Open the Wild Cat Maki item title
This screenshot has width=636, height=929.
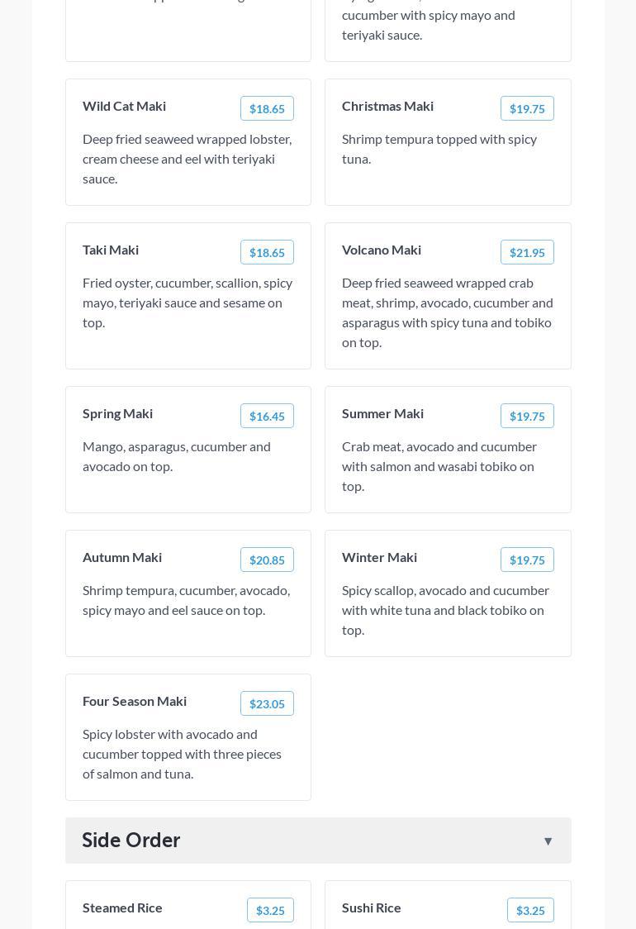coord(124,106)
